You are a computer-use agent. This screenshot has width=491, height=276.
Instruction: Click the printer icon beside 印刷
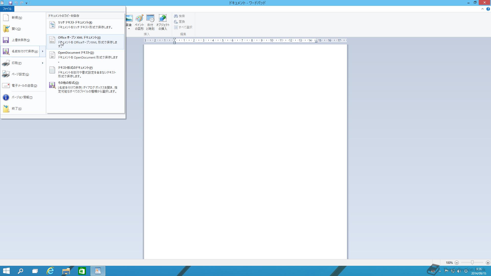[x=6, y=63]
